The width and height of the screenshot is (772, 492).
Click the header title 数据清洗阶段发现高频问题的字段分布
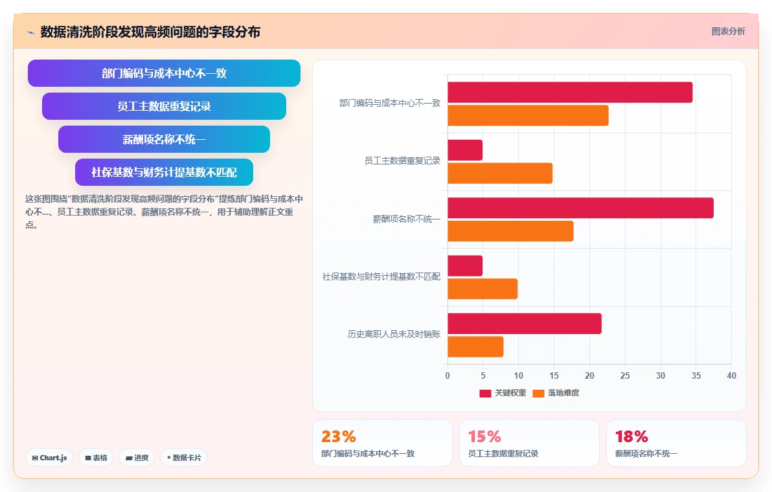point(150,32)
